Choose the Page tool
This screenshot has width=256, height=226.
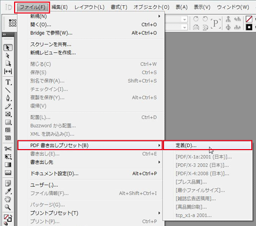[x=8, y=63]
